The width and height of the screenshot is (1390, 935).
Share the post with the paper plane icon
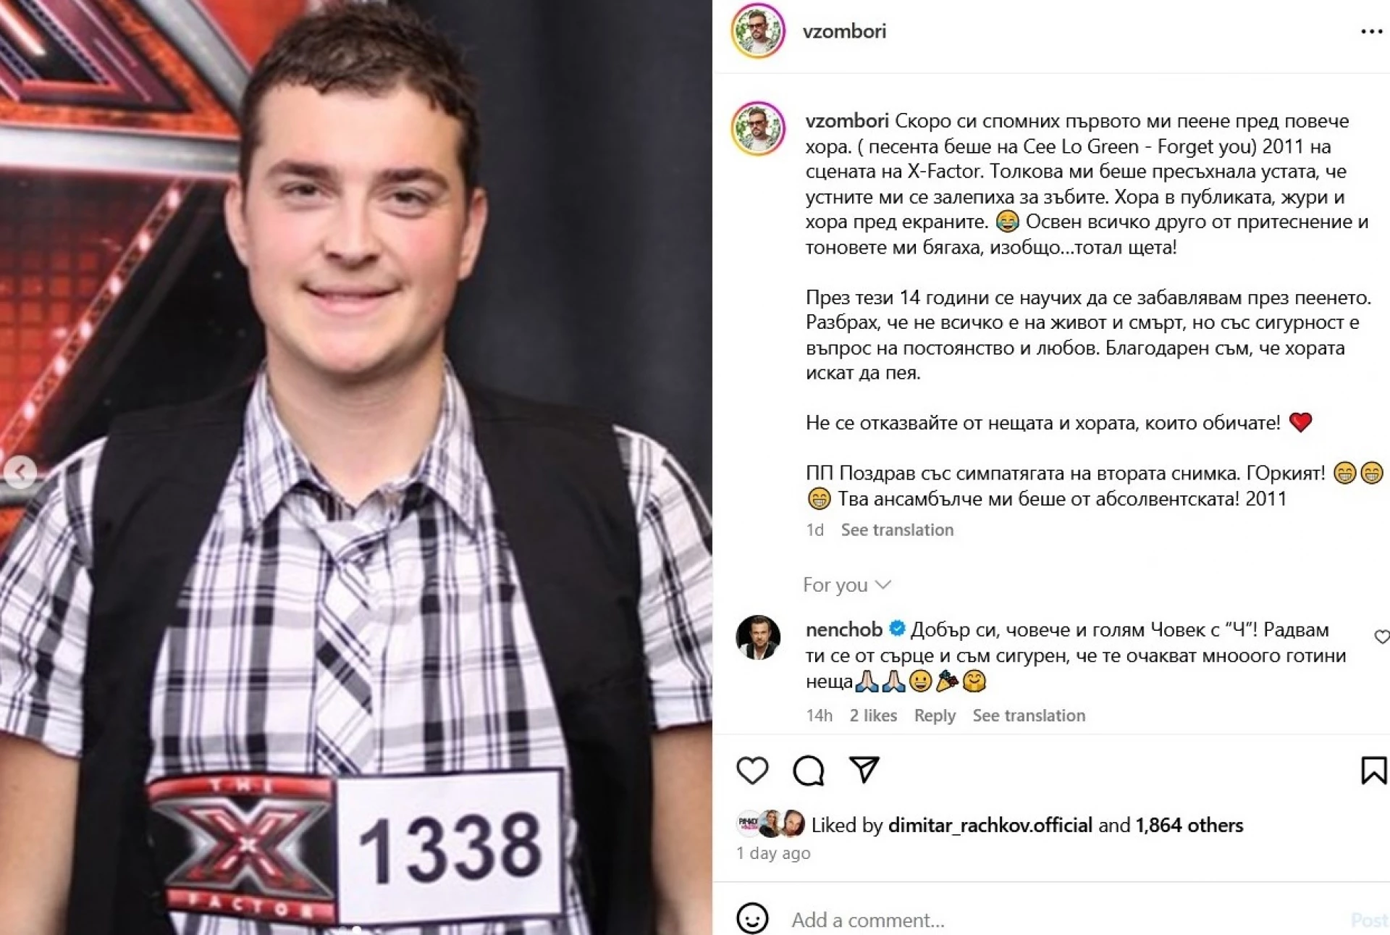[864, 770]
